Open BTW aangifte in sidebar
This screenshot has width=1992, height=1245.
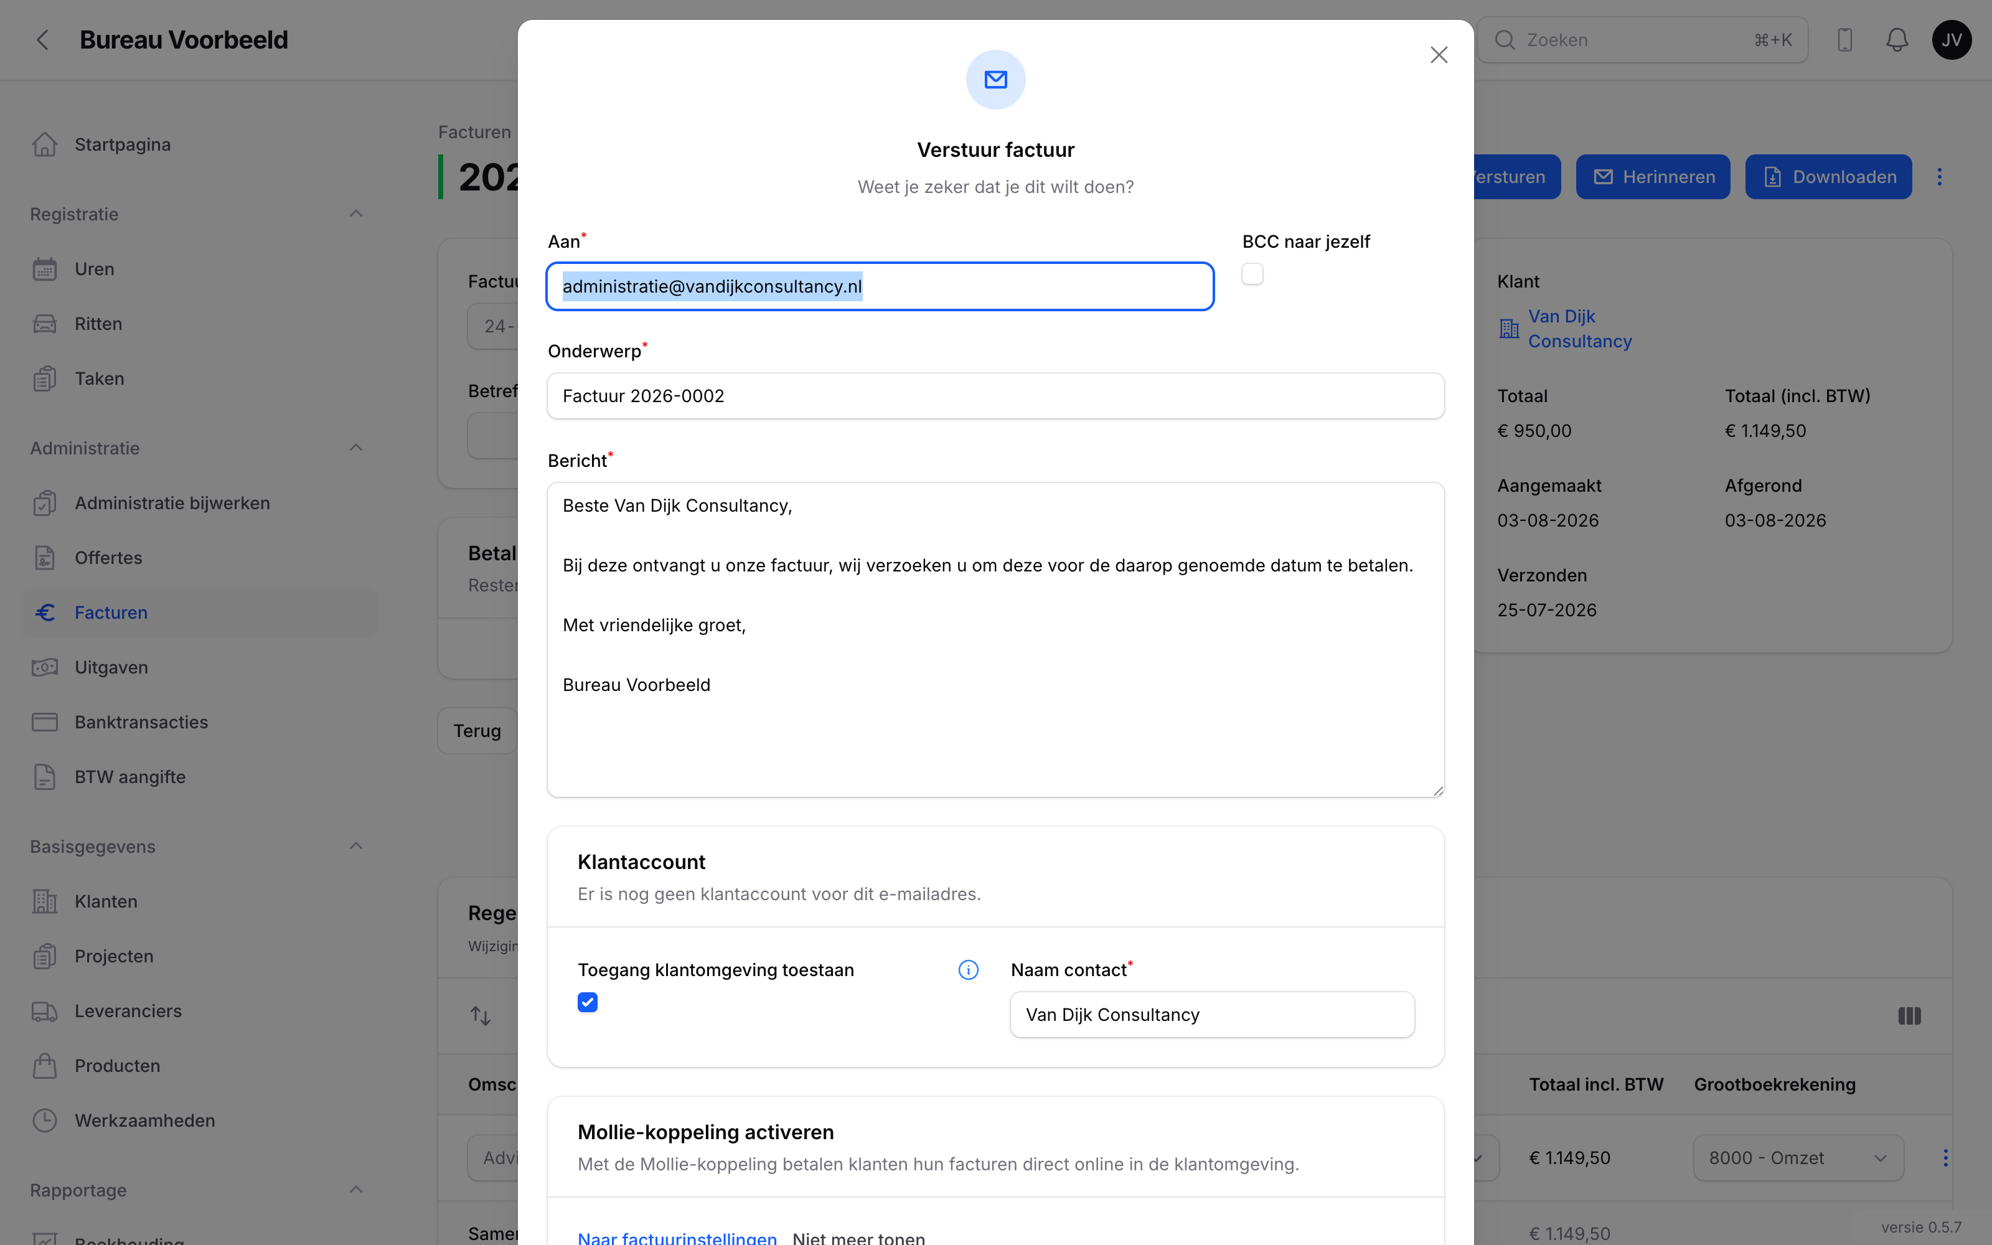click(130, 776)
